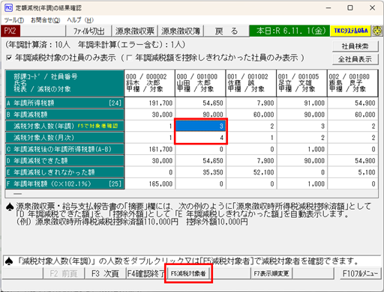Click column header 001 / 001002
The image size is (384, 292).
(251, 83)
